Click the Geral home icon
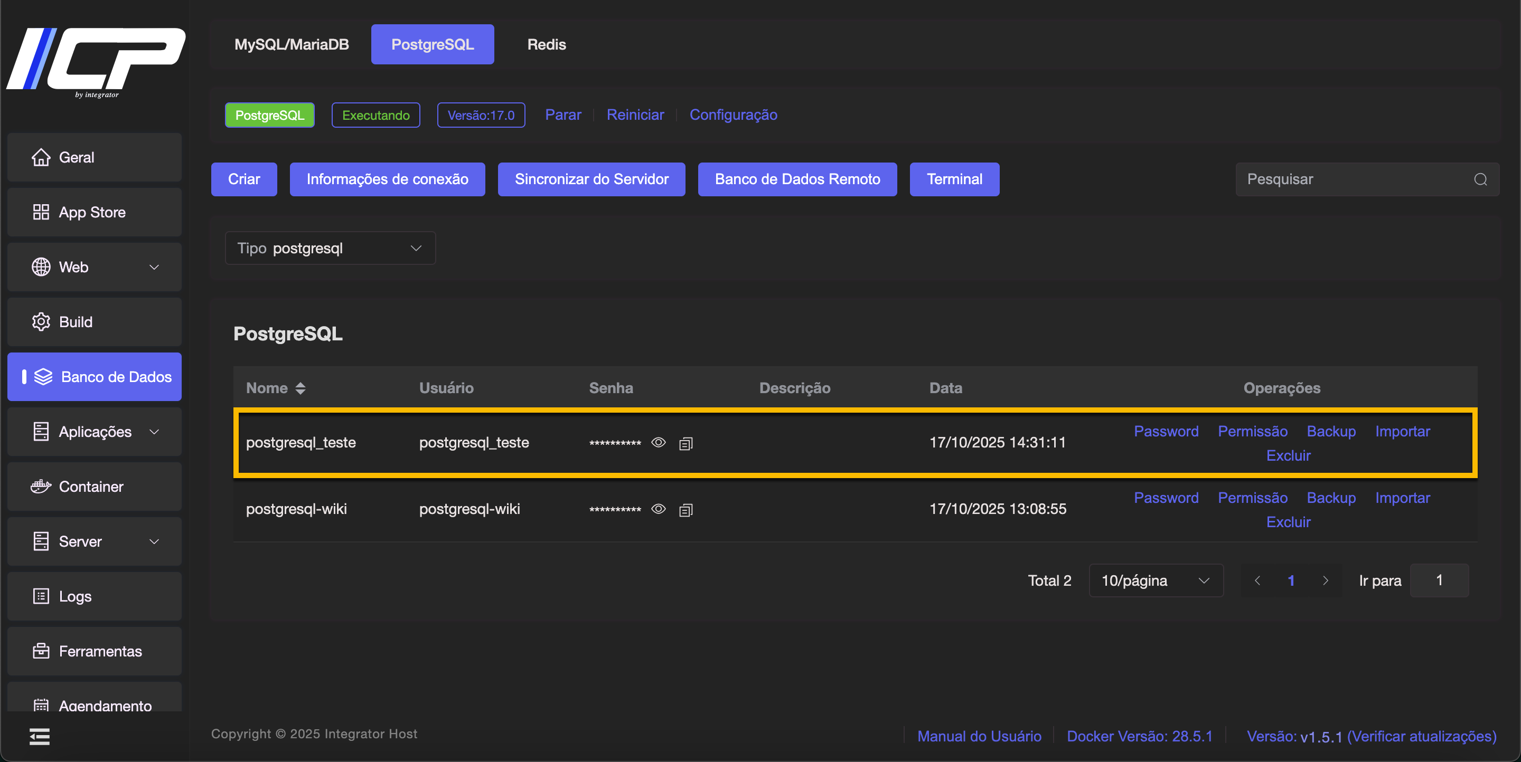1521x762 pixels. [x=41, y=157]
